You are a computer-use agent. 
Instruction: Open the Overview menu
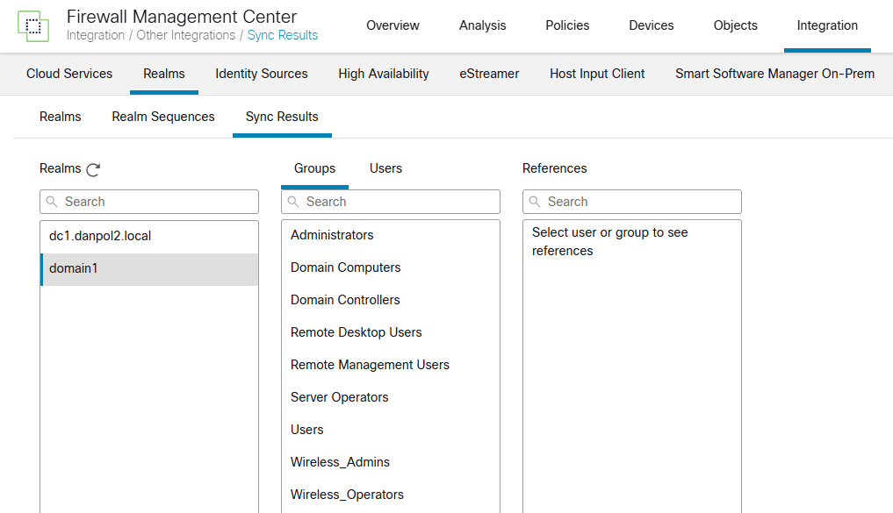(x=392, y=25)
